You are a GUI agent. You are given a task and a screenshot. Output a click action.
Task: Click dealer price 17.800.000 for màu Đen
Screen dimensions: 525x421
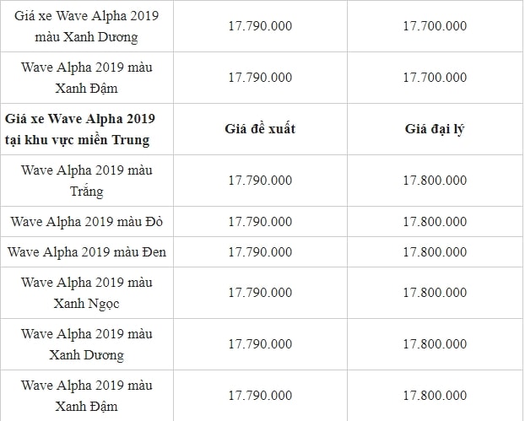pos(435,252)
